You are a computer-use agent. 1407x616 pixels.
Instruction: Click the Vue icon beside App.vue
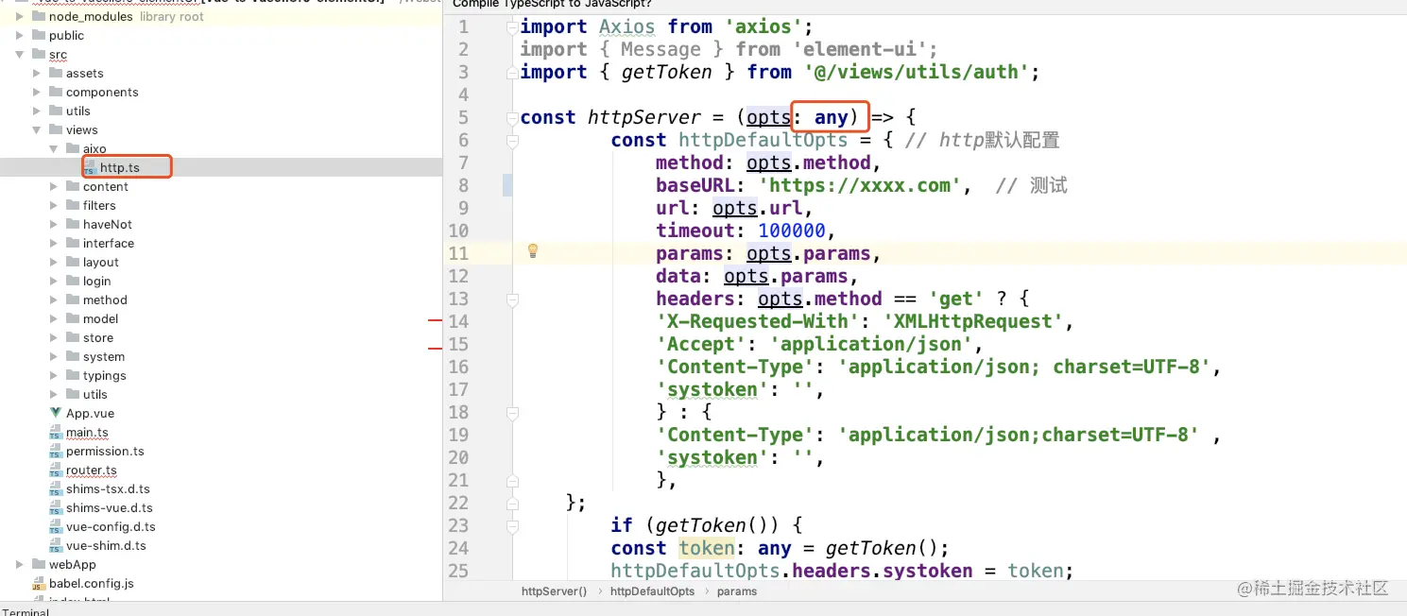coord(56,413)
